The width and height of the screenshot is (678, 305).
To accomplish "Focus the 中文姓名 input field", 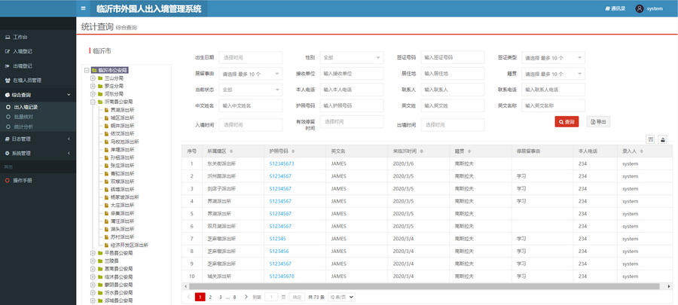I will click(x=250, y=106).
